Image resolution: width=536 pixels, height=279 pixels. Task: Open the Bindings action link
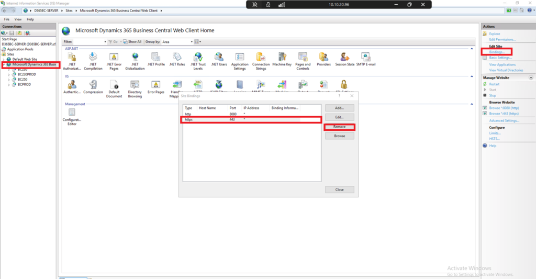point(497,52)
